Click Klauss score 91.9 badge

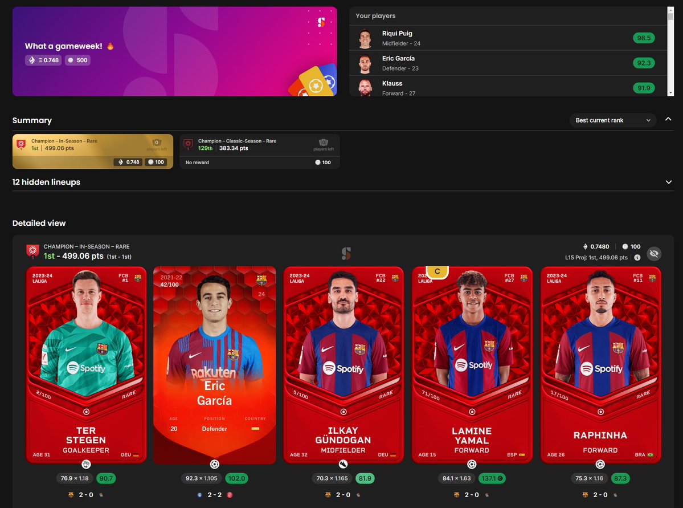[x=644, y=88]
